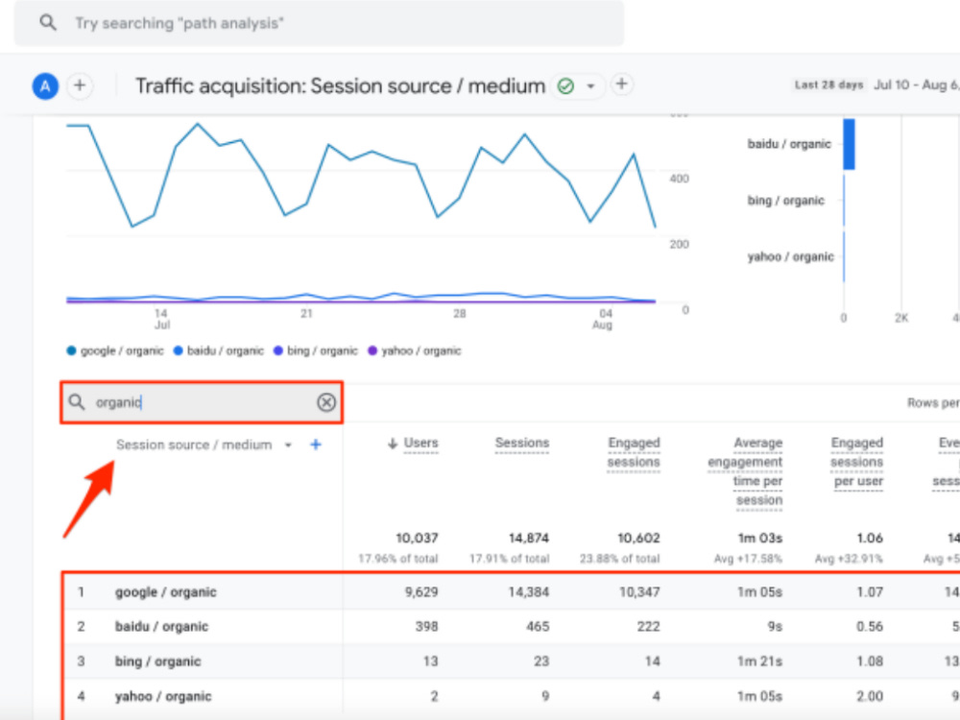The width and height of the screenshot is (960, 720).
Task: Select the 'bing / organic' table row
Action: pyautogui.click(x=512, y=661)
